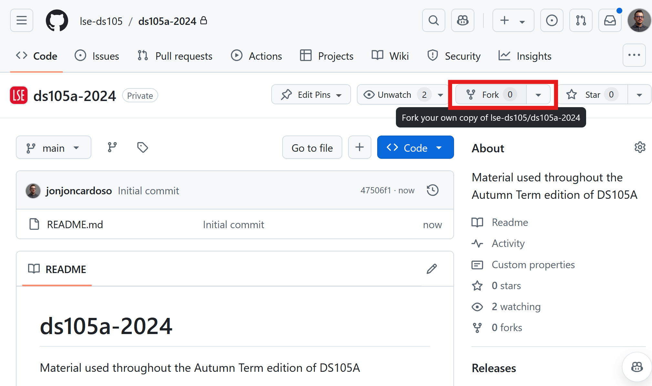
Task: Click jonjoncardoso author link
Action: point(79,191)
